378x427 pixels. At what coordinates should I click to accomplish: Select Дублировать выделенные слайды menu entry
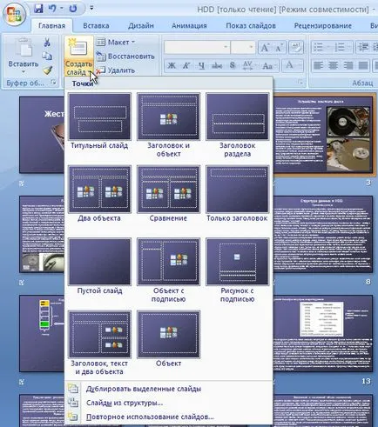144,389
